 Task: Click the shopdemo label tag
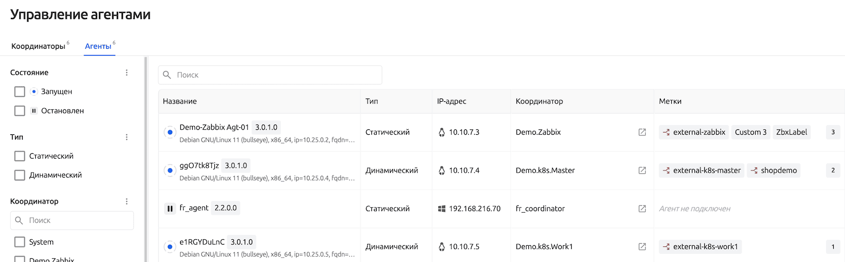[774, 171]
